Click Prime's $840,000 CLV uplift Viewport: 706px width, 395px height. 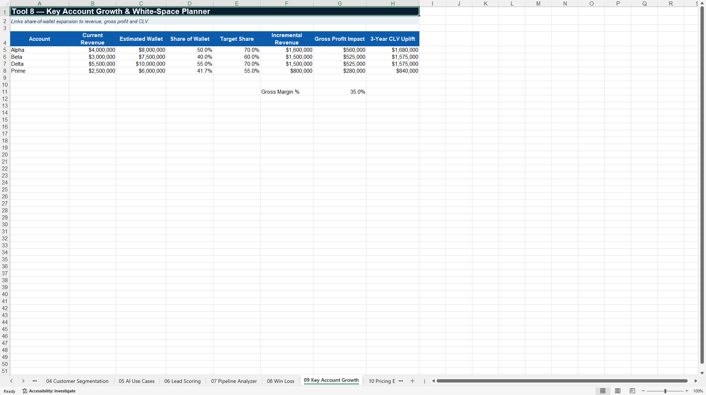(x=393, y=71)
